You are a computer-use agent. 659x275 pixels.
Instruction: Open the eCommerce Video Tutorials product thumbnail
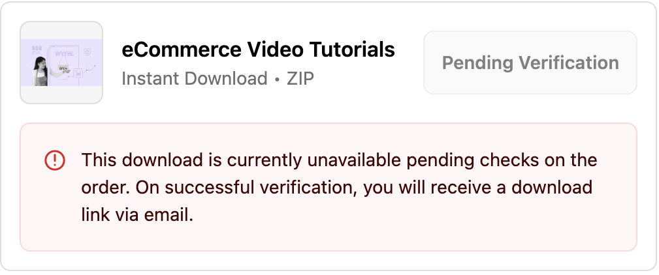click(x=61, y=63)
